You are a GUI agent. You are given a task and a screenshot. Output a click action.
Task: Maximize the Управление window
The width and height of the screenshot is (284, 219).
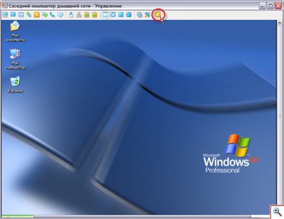pyautogui.click(x=270, y=6)
